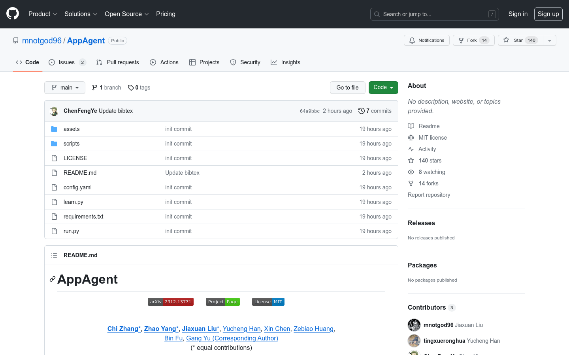Image resolution: width=569 pixels, height=355 pixels.
Task: Click the Star button
Action: [520, 40]
